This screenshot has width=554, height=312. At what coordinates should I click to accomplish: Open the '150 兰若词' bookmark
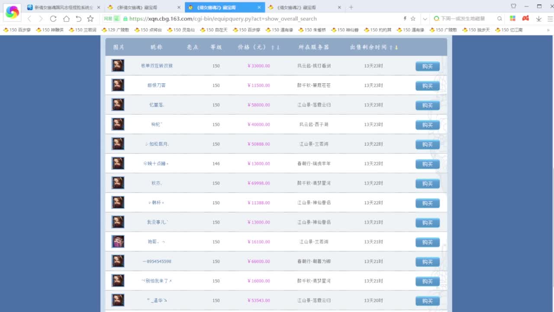[x=82, y=30]
